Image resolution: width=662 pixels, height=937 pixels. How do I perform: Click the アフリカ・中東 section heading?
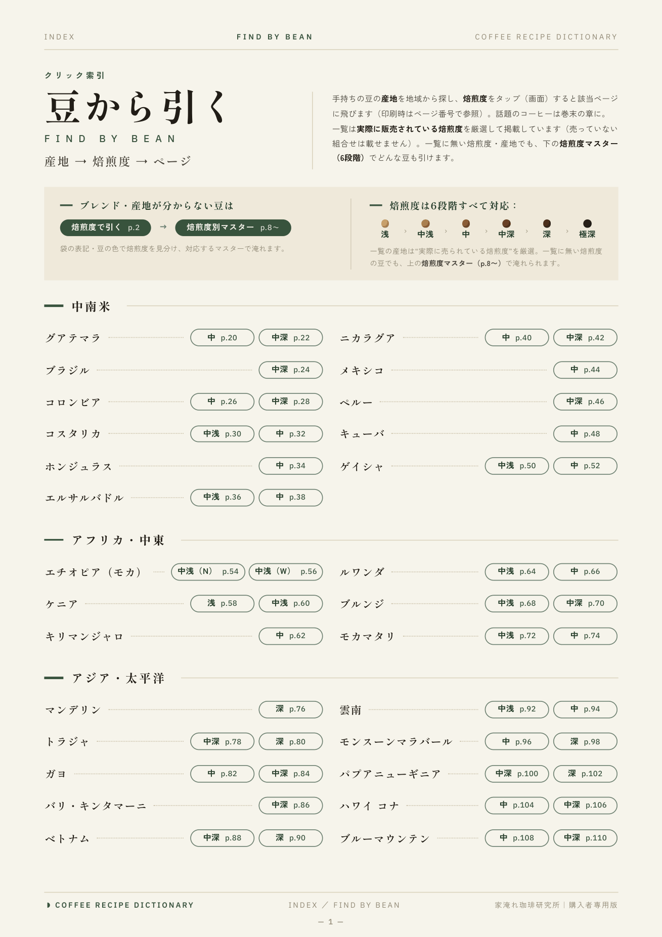118,540
